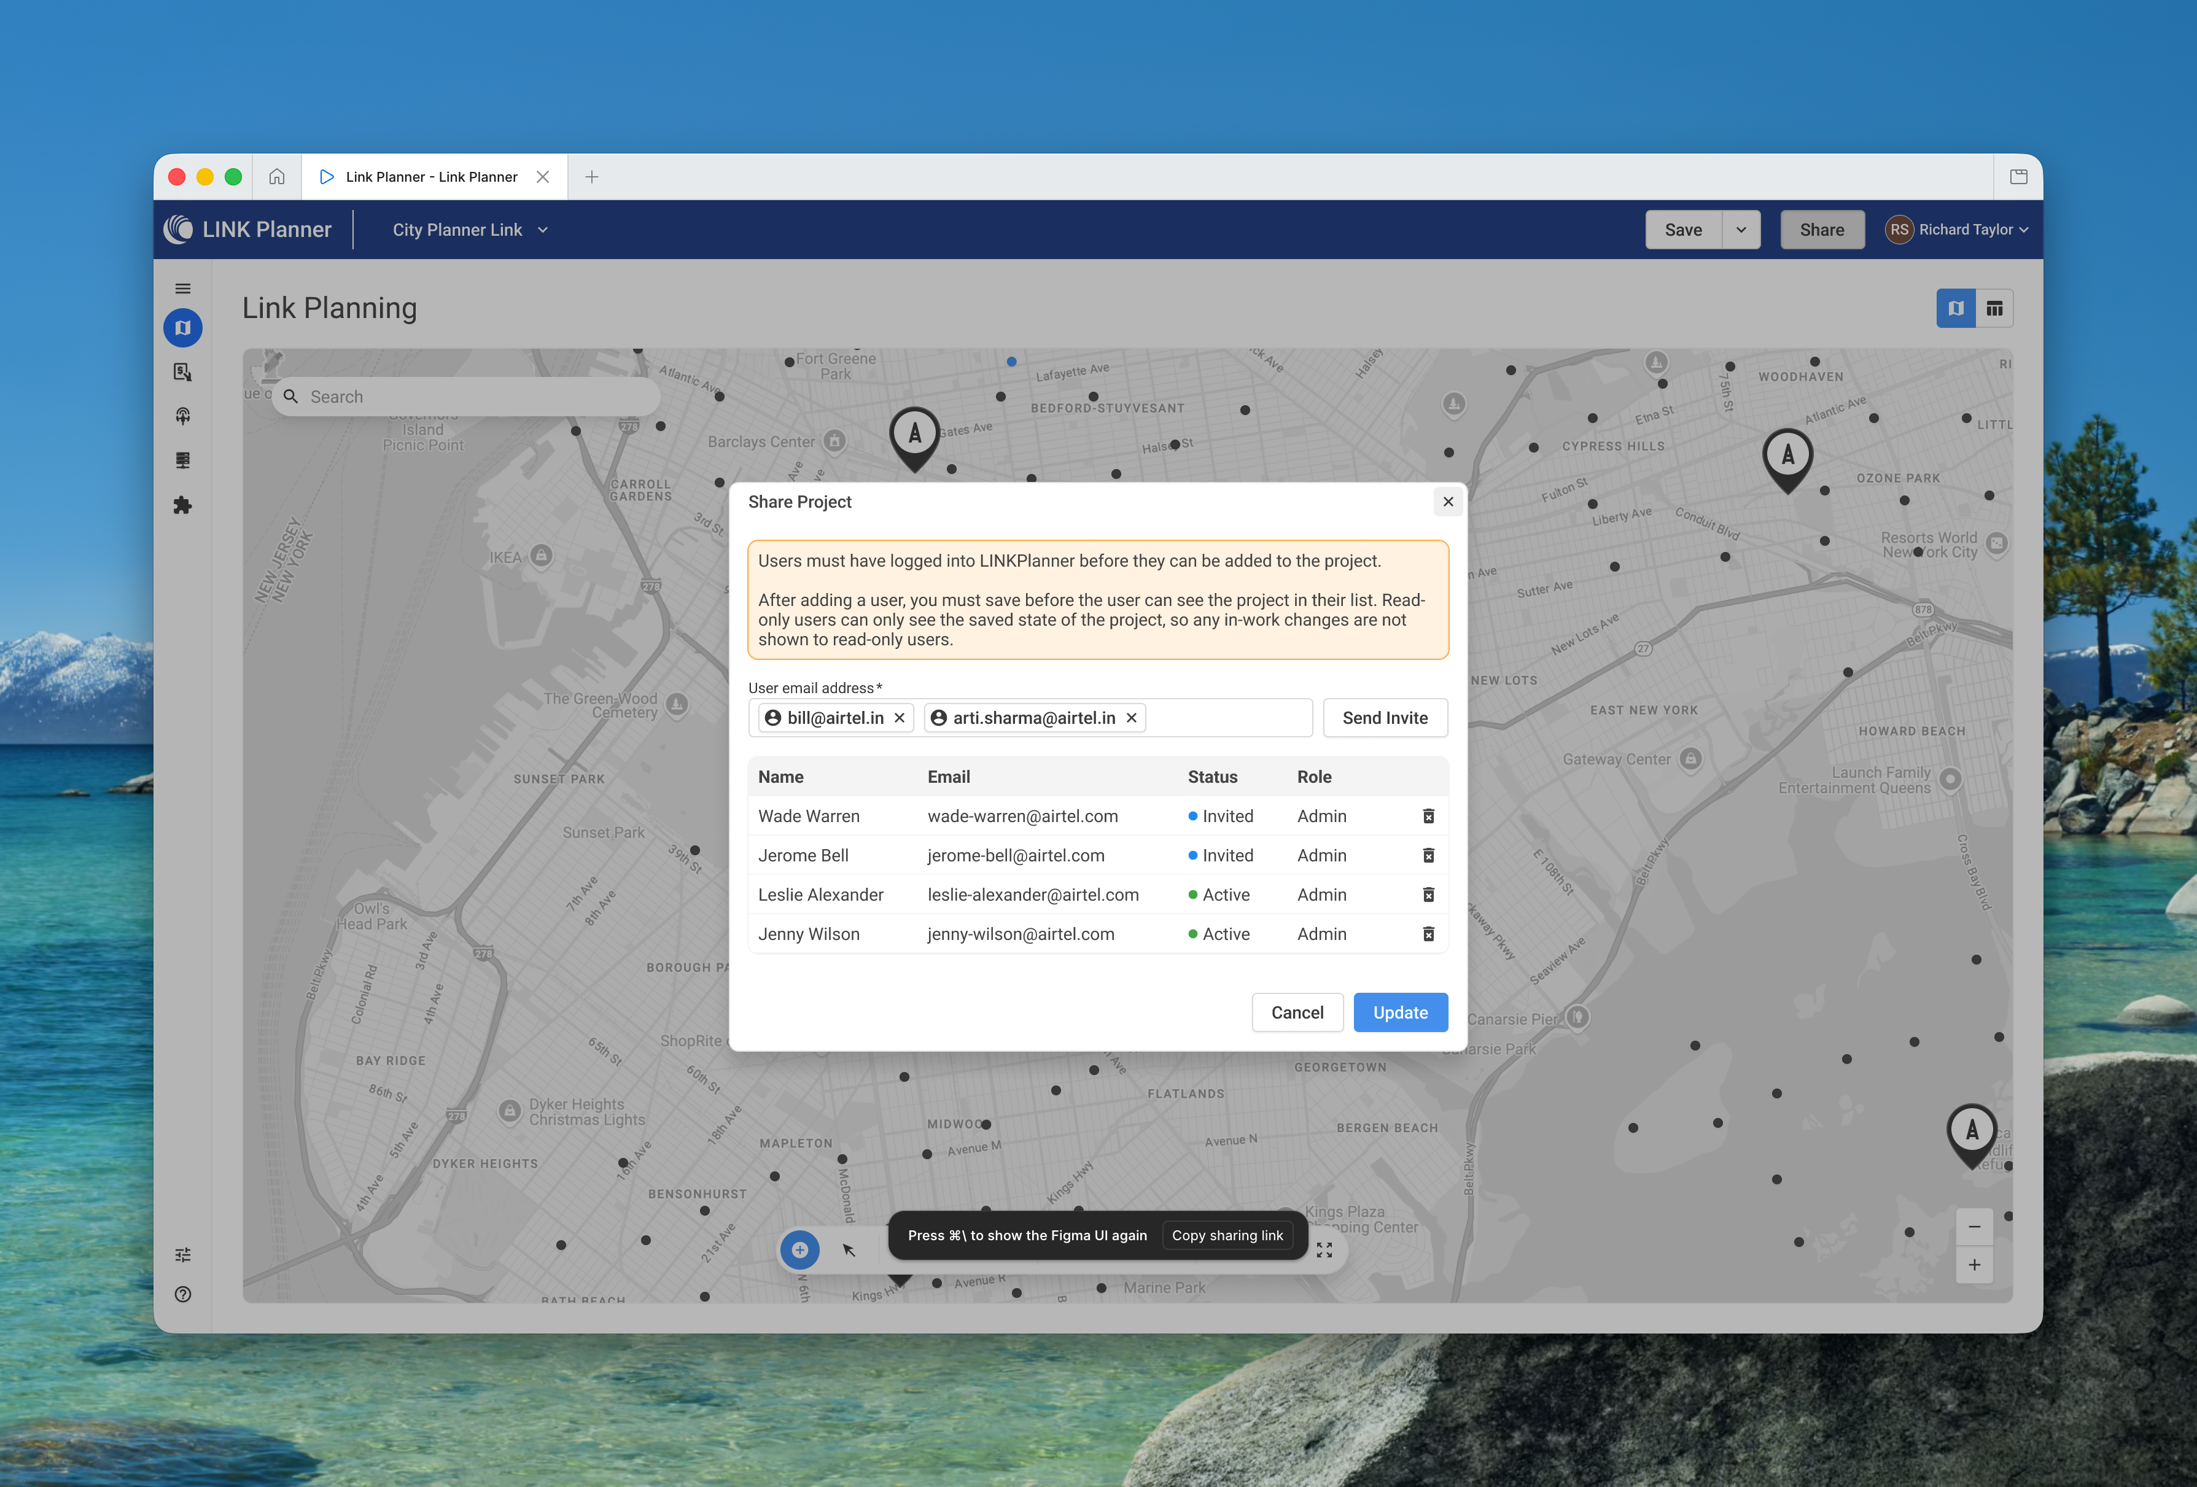
Task: Open the tower sidebar icon
Action: click(x=182, y=416)
